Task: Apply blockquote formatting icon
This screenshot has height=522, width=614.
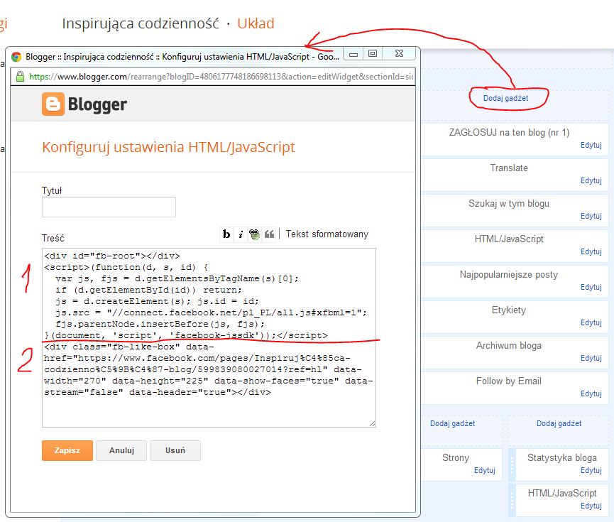Action: click(269, 234)
